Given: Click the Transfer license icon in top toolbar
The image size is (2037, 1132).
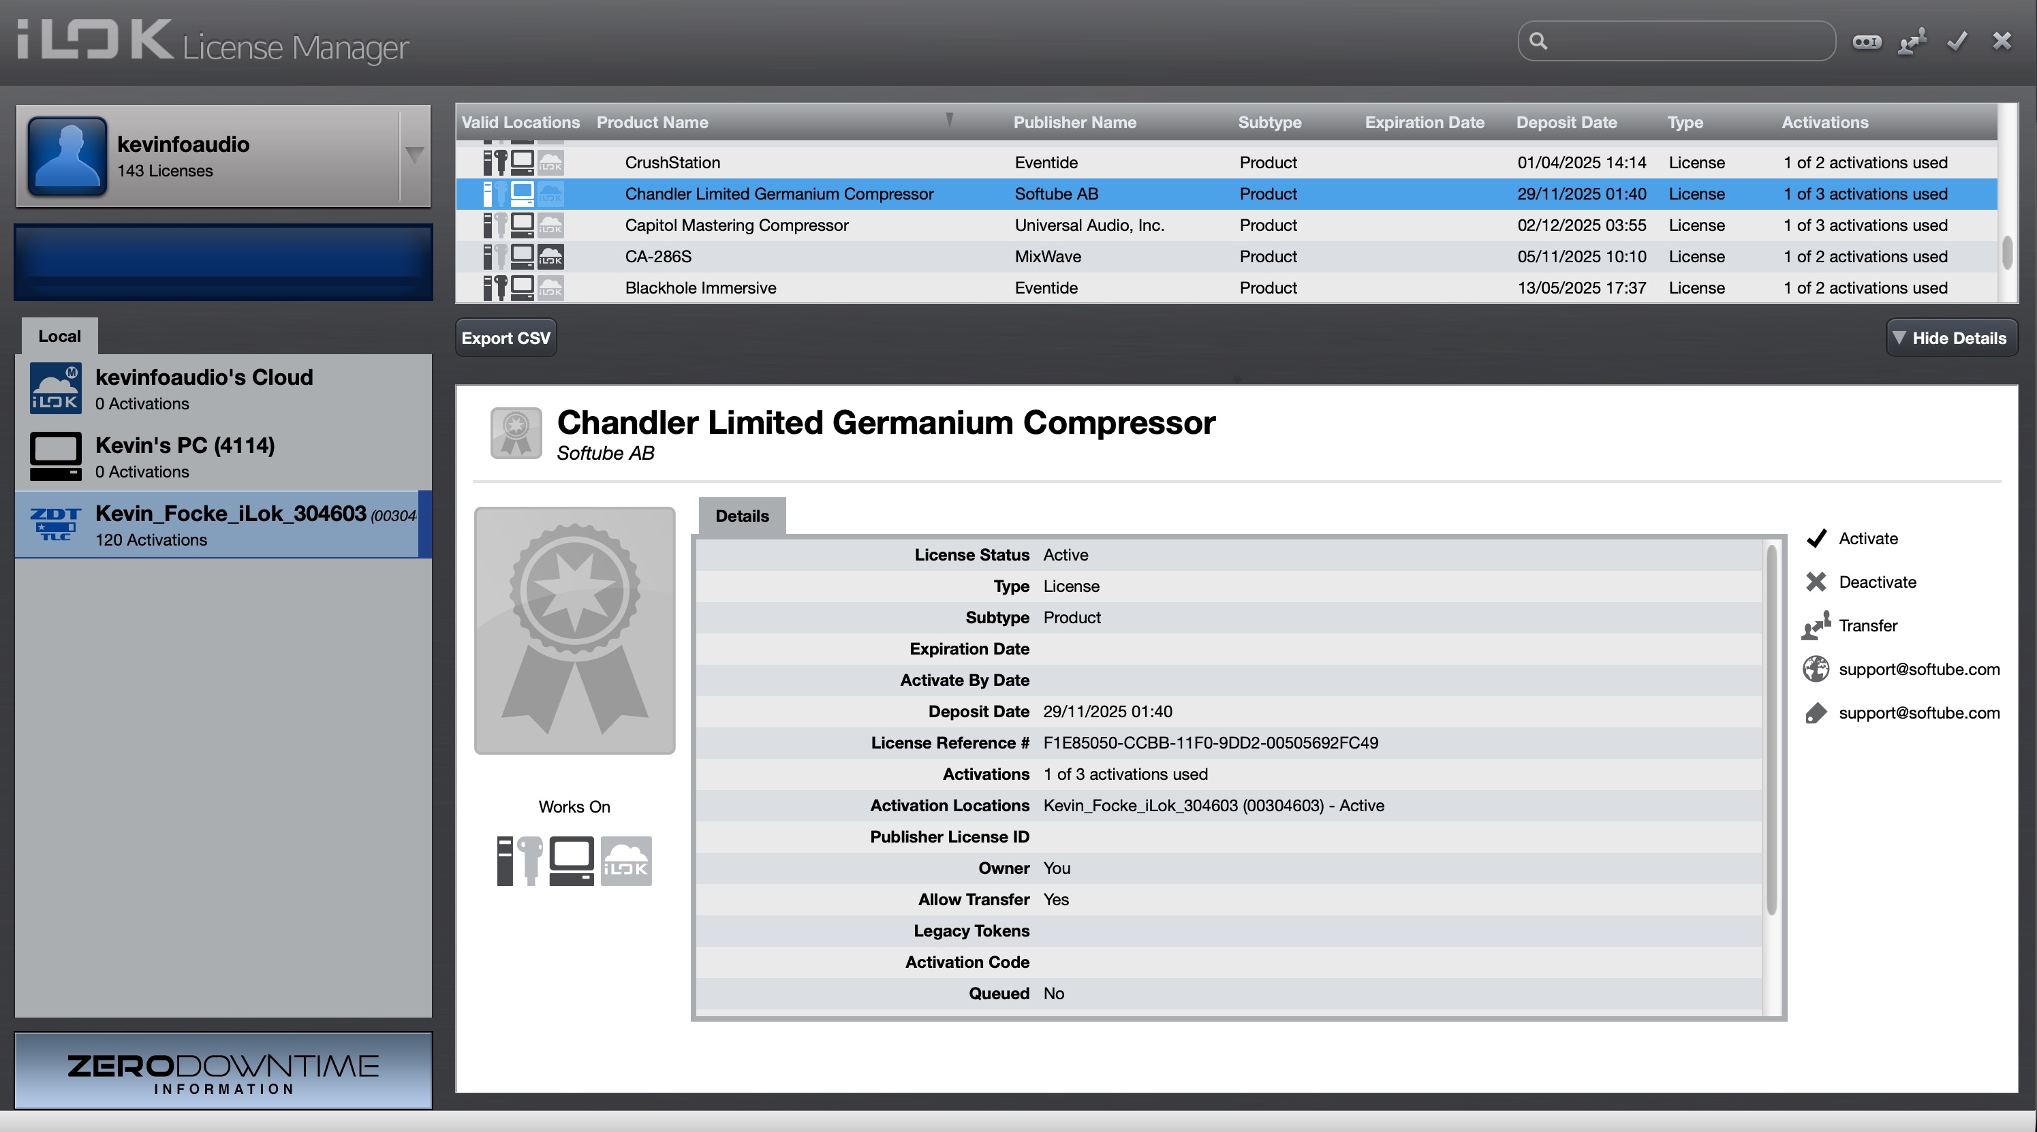Looking at the screenshot, I should coord(1911,41).
